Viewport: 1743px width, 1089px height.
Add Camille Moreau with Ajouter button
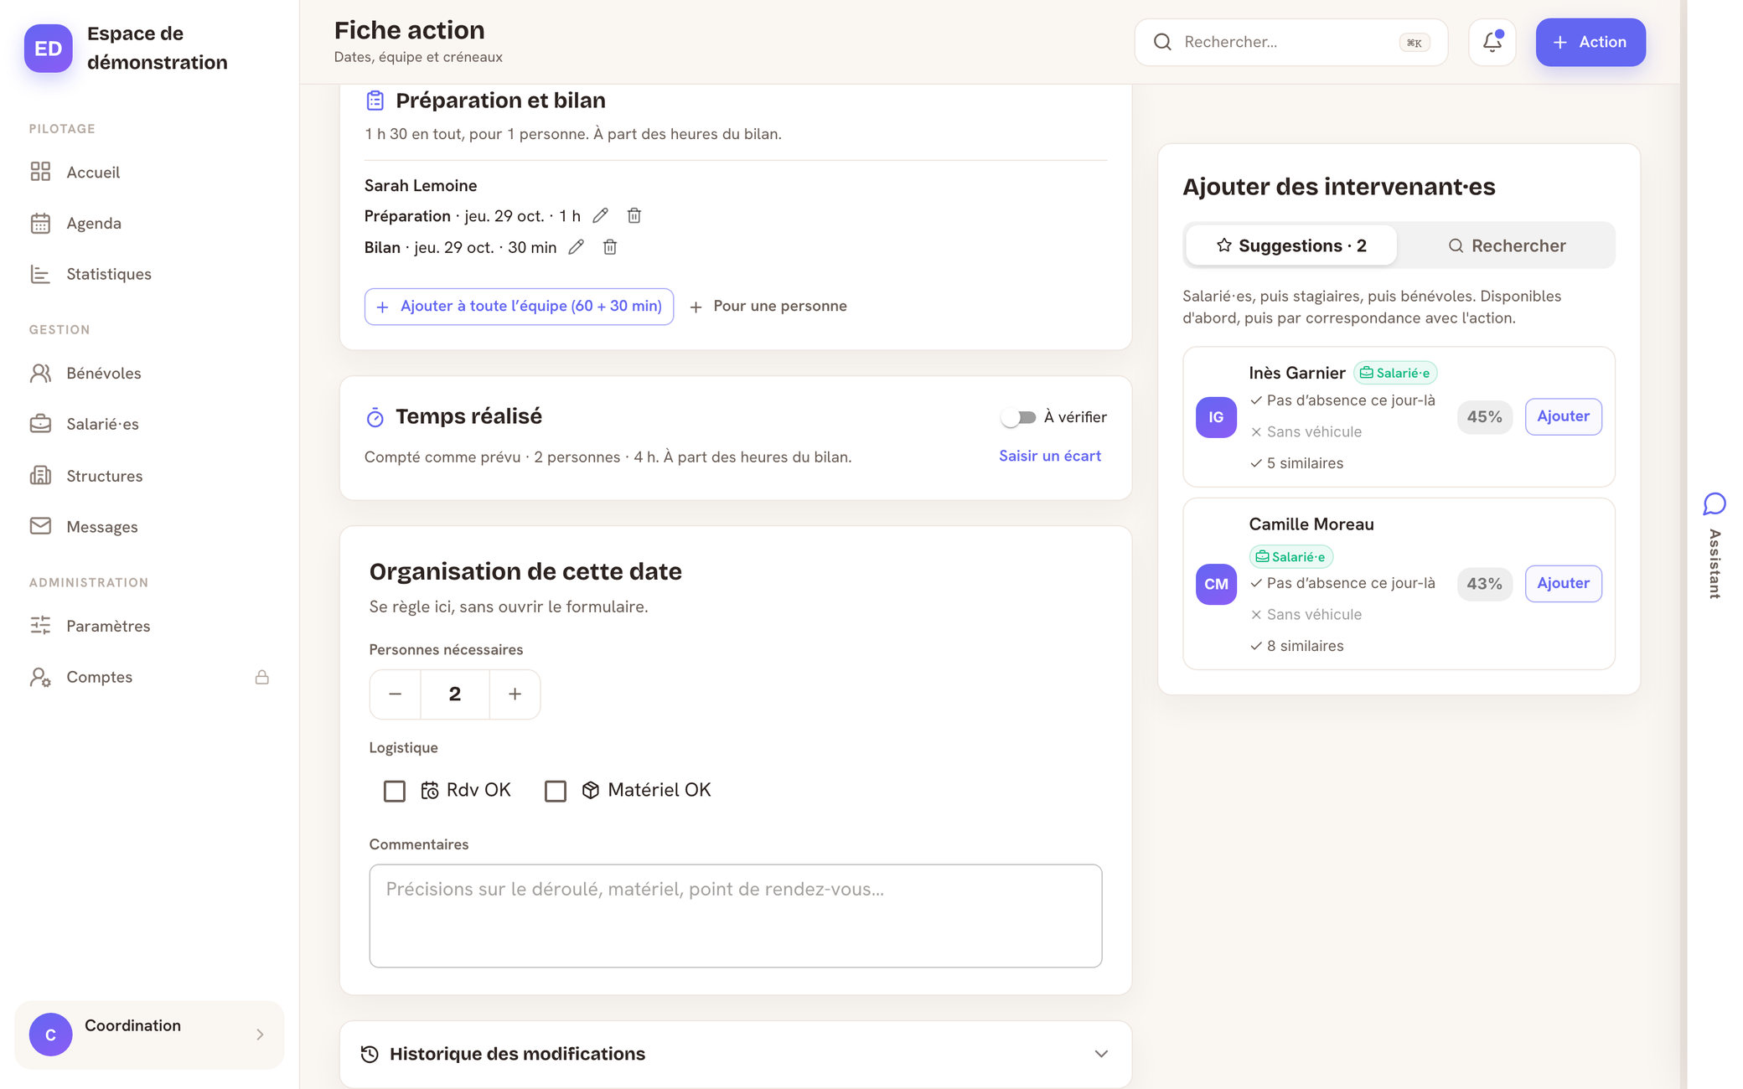pyautogui.click(x=1563, y=583)
